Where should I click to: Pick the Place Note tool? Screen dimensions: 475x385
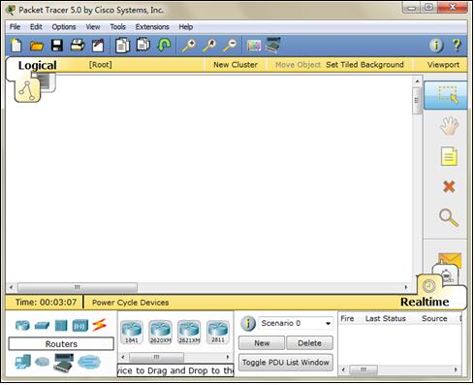pyautogui.click(x=449, y=156)
